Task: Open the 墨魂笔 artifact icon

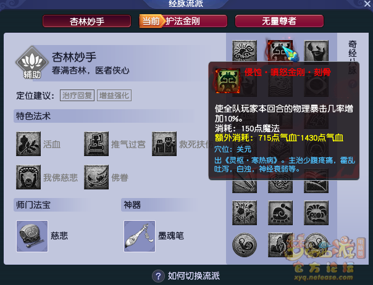Action: click(140, 236)
